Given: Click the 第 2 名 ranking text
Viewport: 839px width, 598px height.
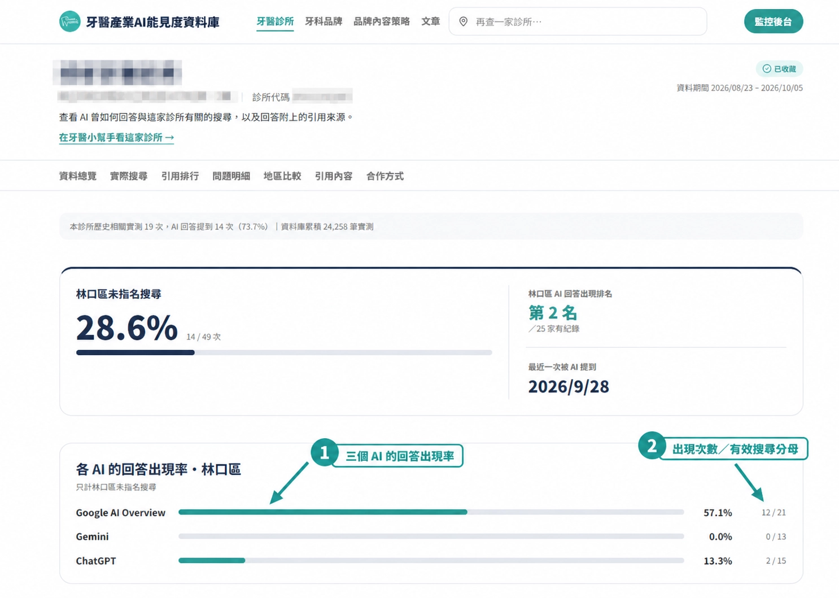Looking at the screenshot, I should 553,312.
